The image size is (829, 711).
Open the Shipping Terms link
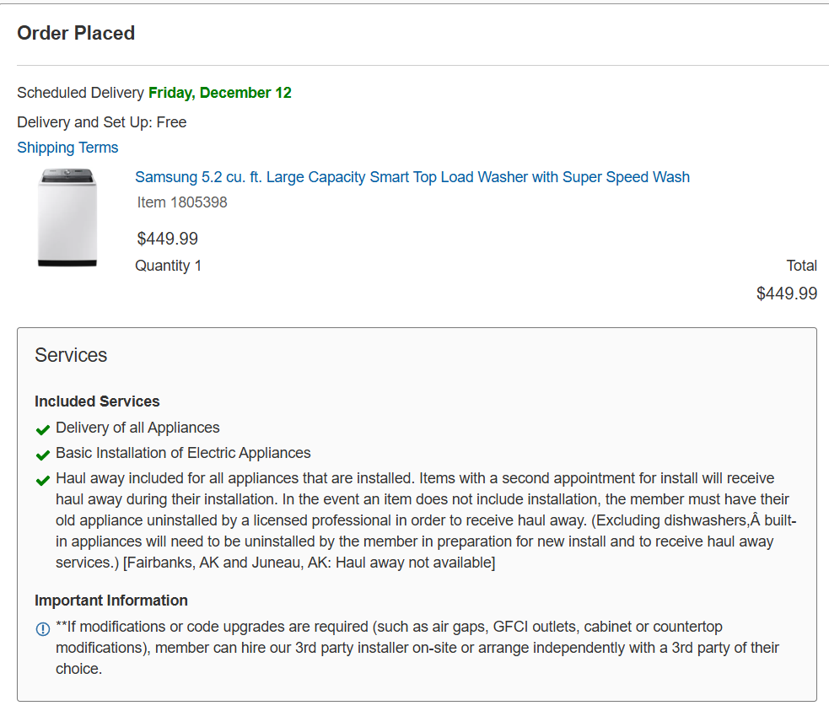pos(67,148)
